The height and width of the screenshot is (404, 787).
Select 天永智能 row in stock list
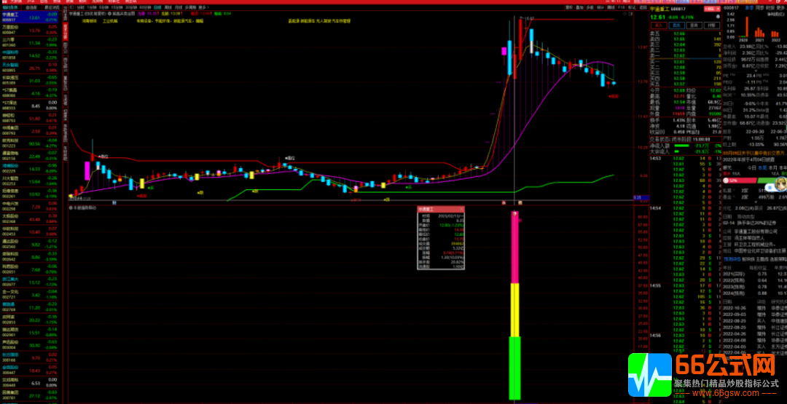click(30, 67)
